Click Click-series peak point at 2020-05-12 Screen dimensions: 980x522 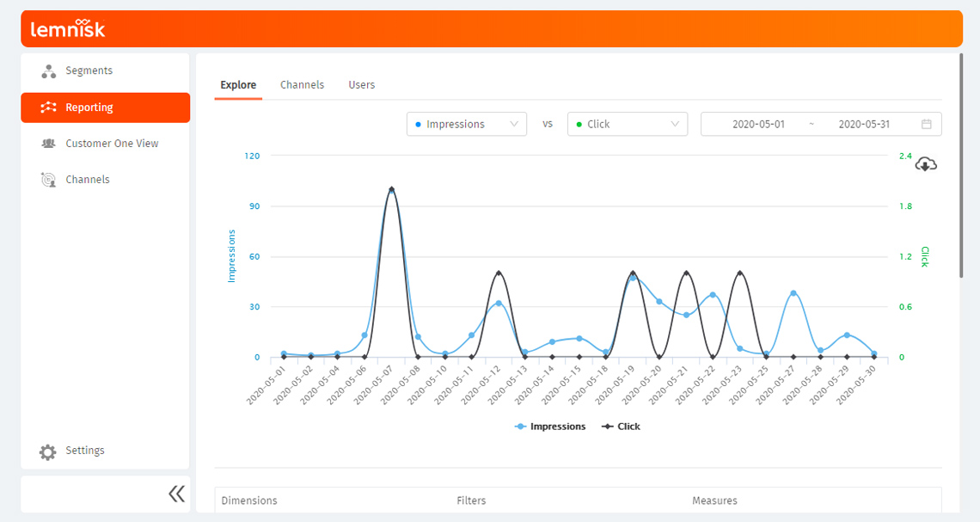[498, 273]
